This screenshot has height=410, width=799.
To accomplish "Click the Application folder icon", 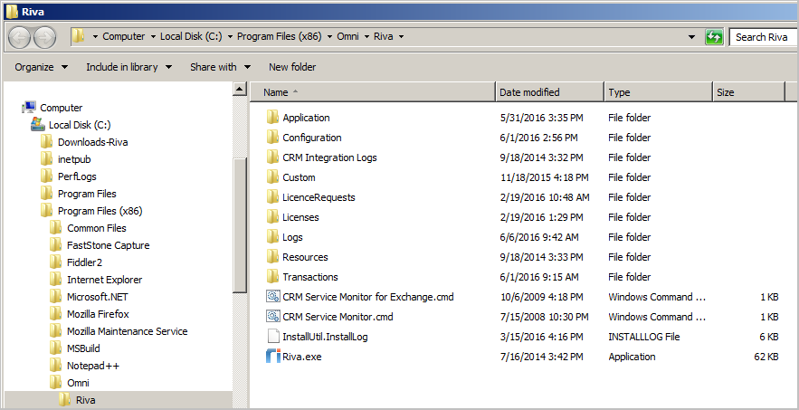I will pyautogui.click(x=273, y=118).
